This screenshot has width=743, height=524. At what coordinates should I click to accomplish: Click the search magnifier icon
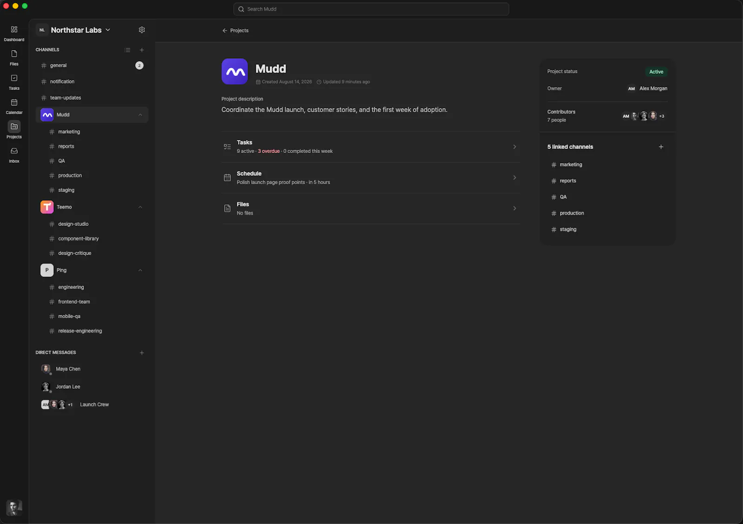pyautogui.click(x=241, y=9)
